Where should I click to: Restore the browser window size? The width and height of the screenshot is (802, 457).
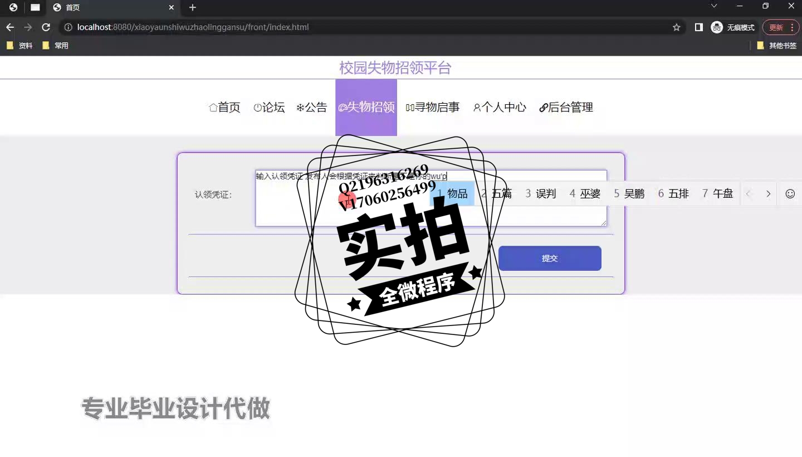pos(766,6)
